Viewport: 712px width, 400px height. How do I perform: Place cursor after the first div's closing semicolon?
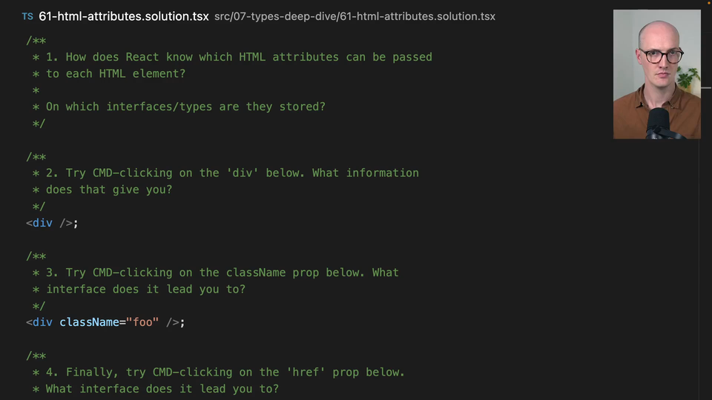(x=79, y=223)
